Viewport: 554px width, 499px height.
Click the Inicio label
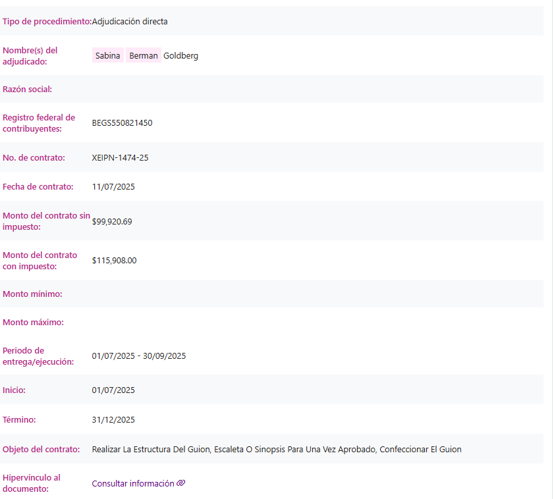[14, 390]
